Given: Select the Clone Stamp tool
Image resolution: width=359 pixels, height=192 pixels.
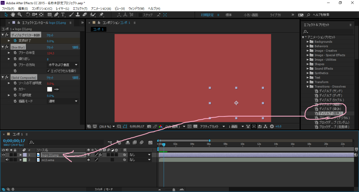Looking at the screenshot, I should click(77, 15).
